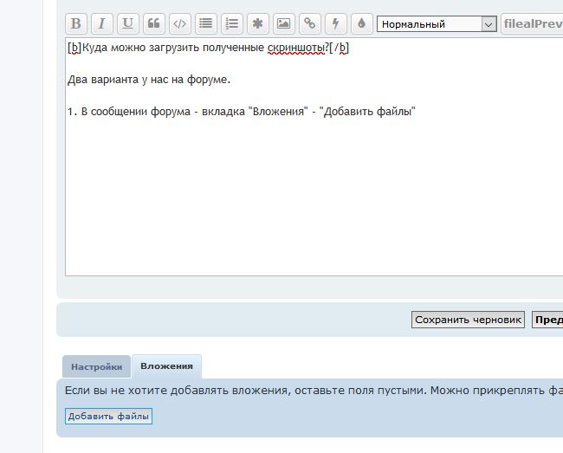
Task: Click the list item asterisk button
Action: pos(257,24)
